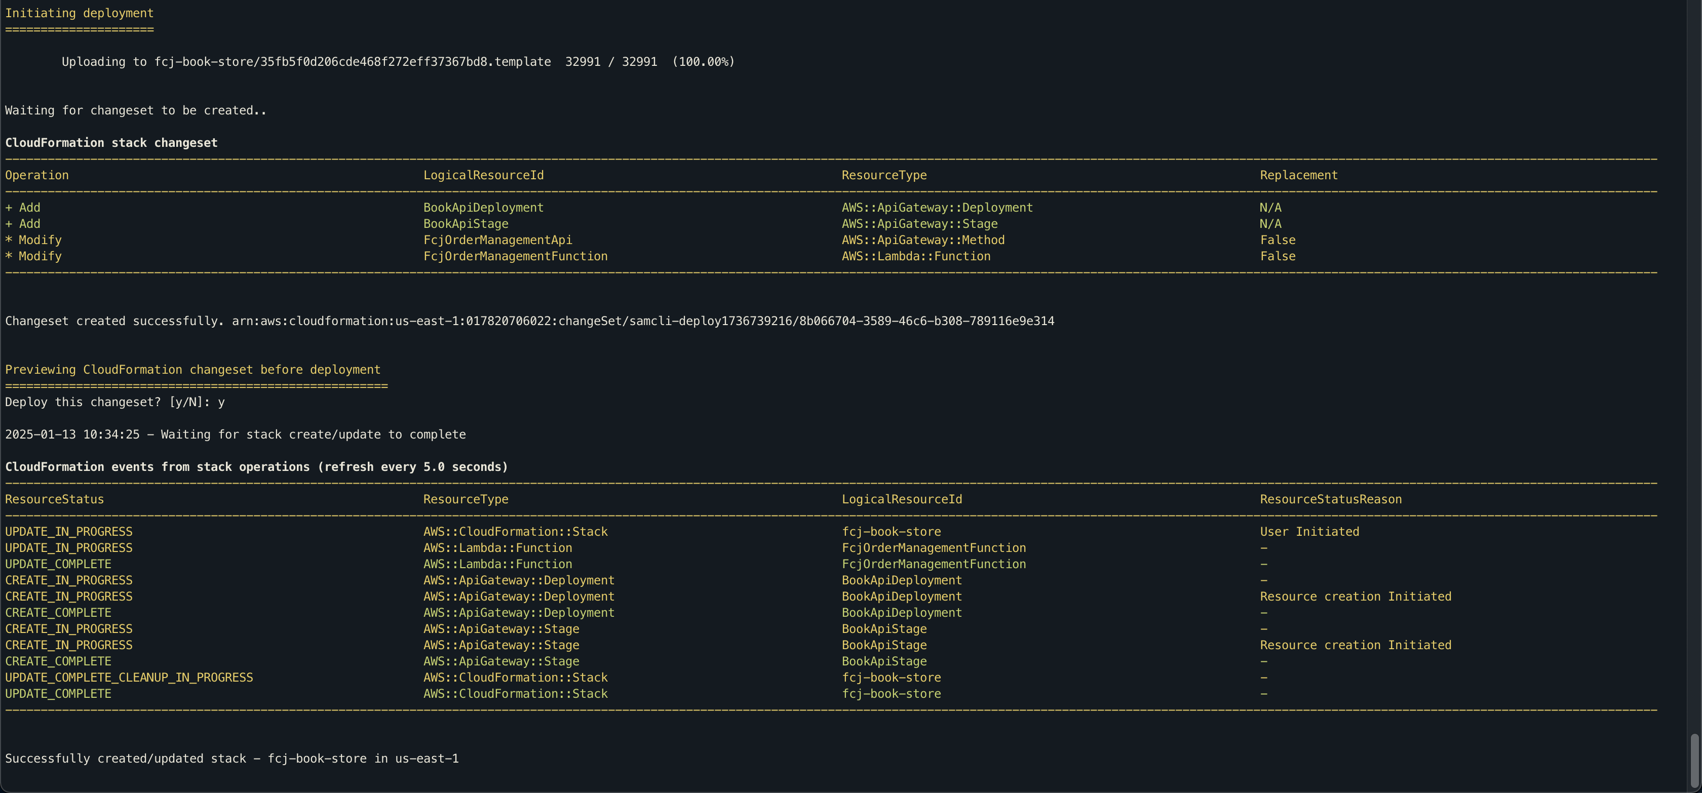
Task: Click the terminal scrollbar thumb
Action: [x=1695, y=760]
